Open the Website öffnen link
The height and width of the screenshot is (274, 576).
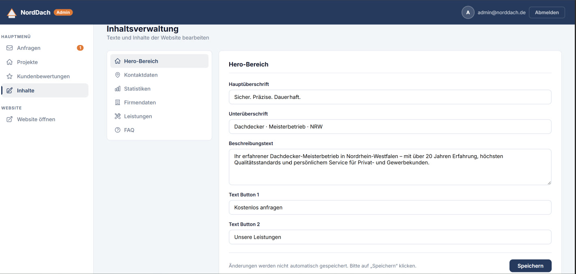(45, 119)
